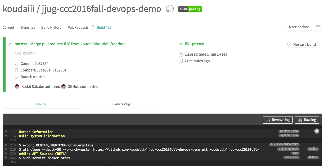The height and width of the screenshot is (166, 325).
Task: Expand the Build system information section
Action: click(x=6, y=136)
